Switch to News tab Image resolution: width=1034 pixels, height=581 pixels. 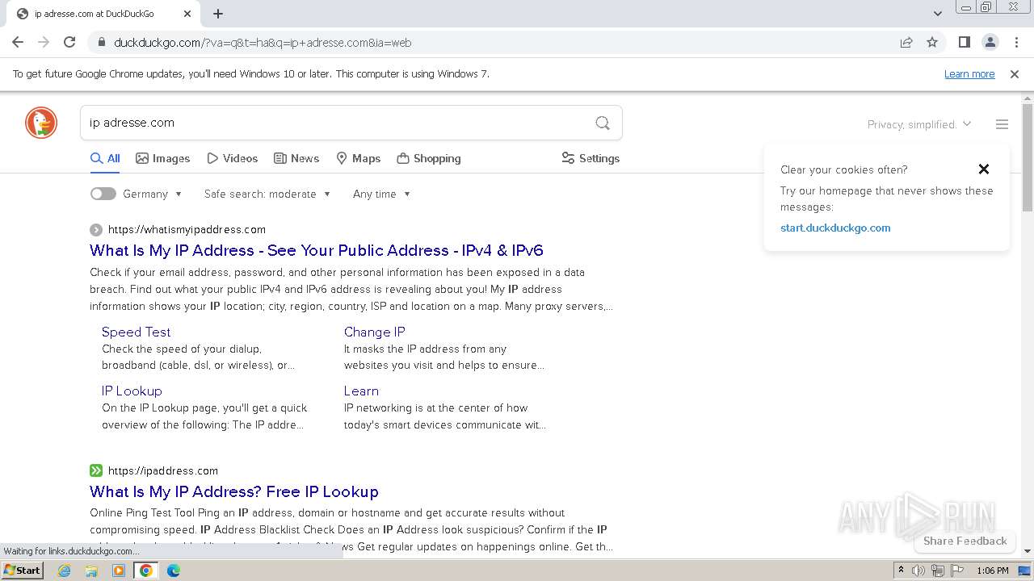[296, 158]
